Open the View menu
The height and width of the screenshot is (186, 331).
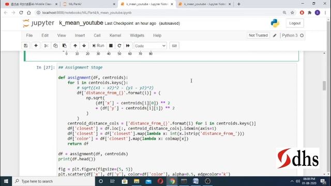[62, 36]
